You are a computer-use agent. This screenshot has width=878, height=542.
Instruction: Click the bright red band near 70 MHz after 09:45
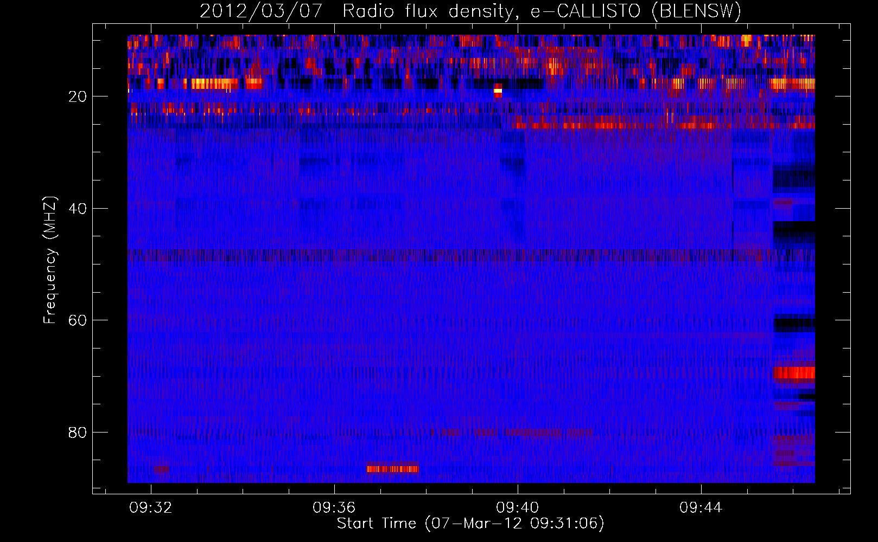[x=794, y=373]
